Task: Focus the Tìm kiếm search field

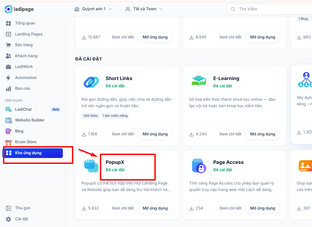Action: (x=269, y=9)
